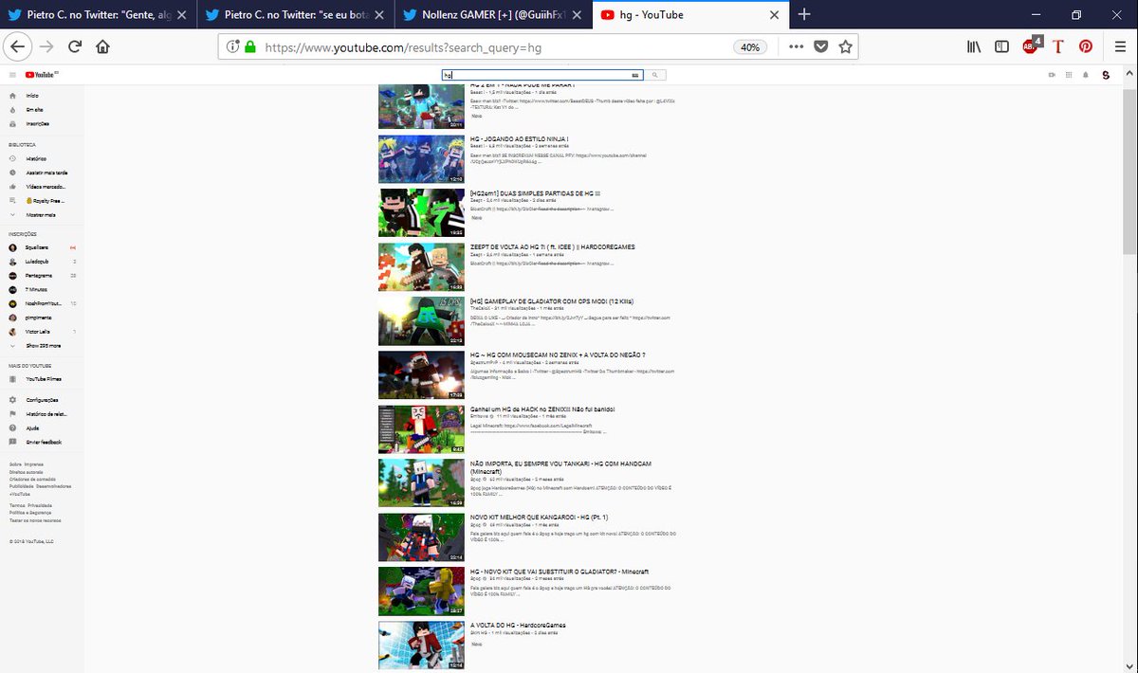
Task: Click the YouTube logo
Action: coord(41,75)
